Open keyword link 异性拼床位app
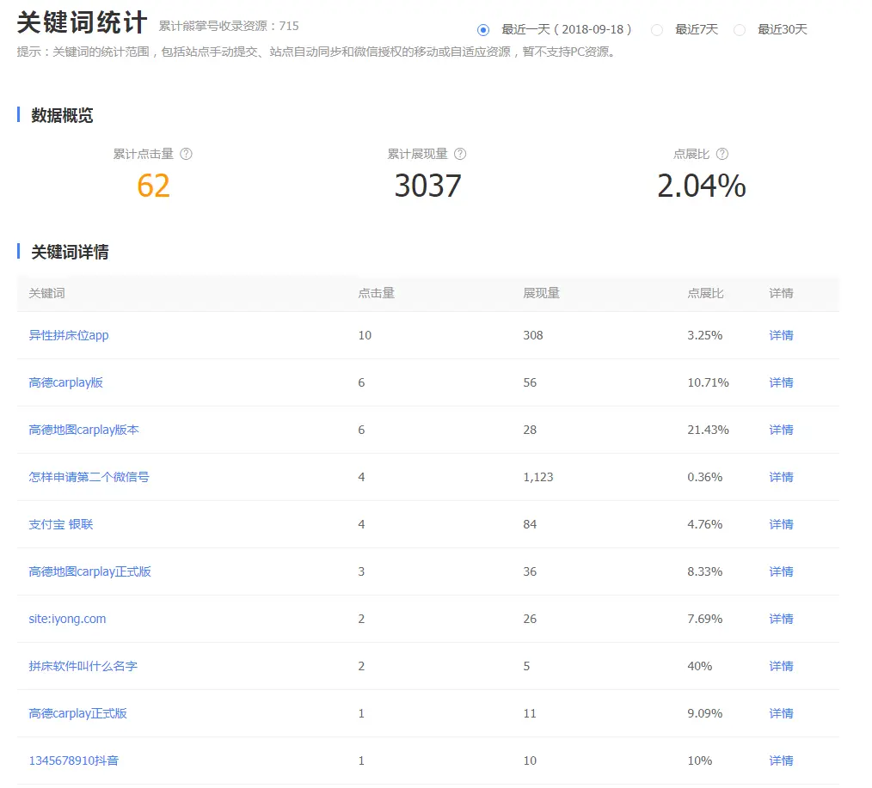 point(69,335)
